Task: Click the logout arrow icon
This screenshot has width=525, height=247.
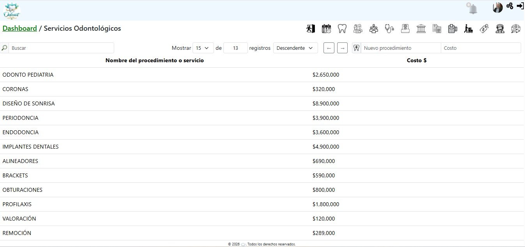Action: (x=520, y=6)
